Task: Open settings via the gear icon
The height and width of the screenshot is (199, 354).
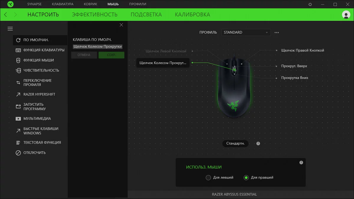Action: tap(310, 4)
